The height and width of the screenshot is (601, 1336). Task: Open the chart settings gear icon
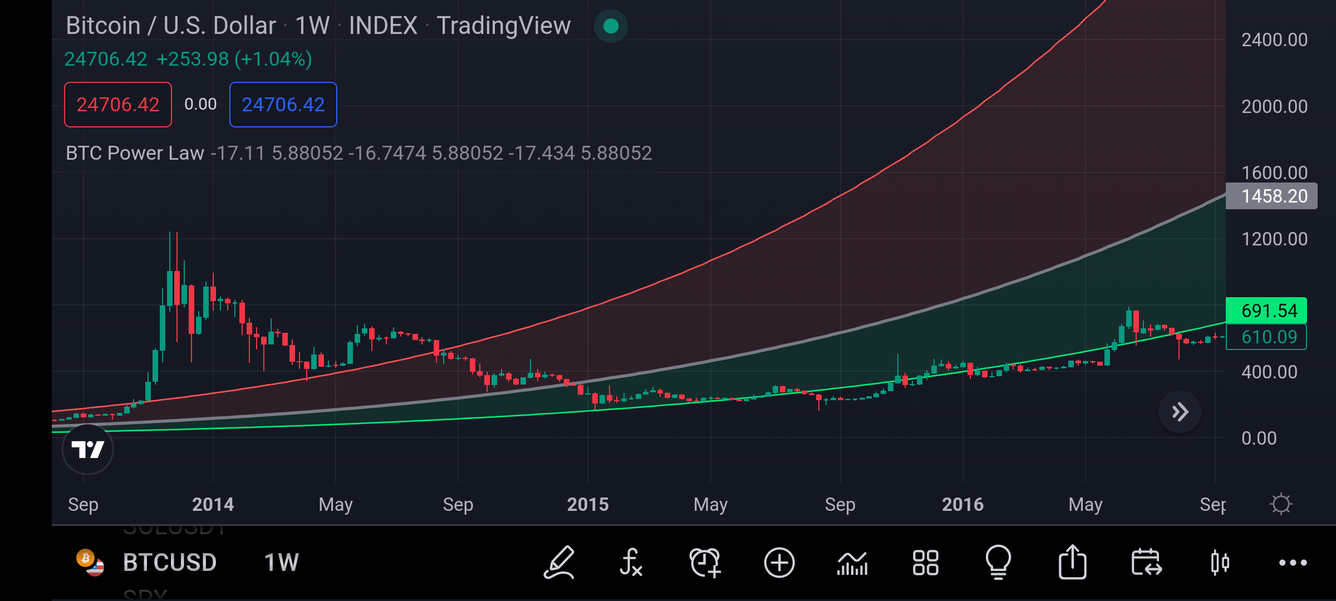1281,504
